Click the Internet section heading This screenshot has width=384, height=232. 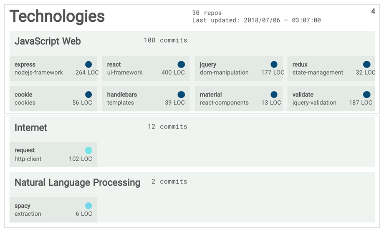tap(31, 128)
